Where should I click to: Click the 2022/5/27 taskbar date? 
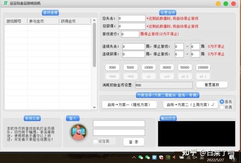tap(215, 160)
